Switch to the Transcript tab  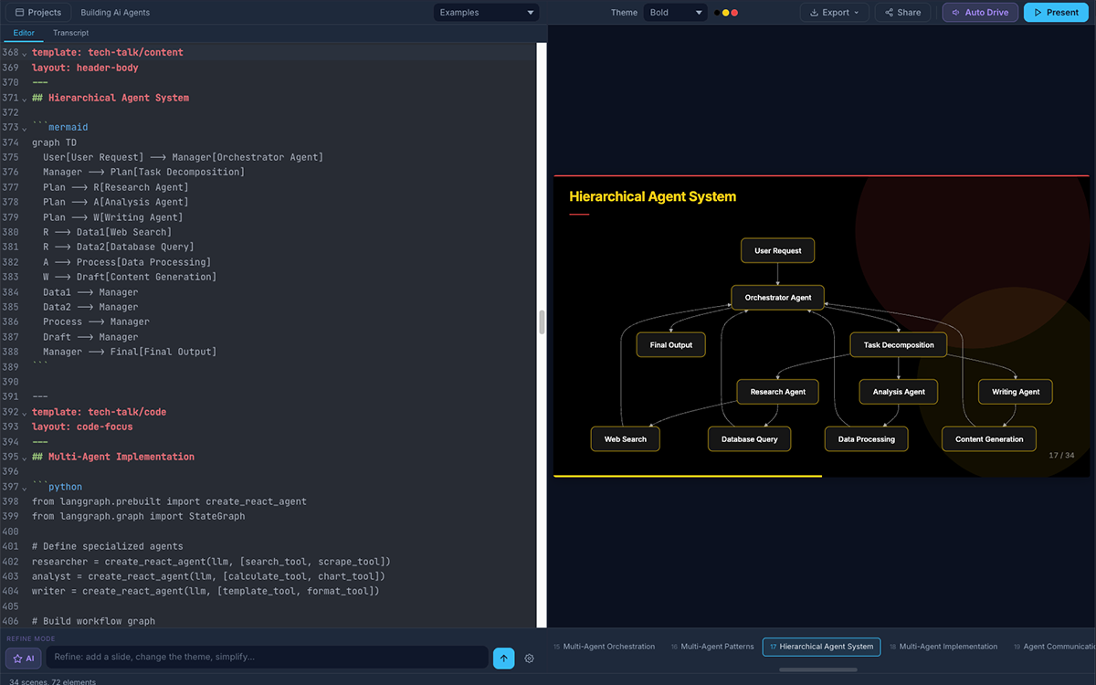70,33
